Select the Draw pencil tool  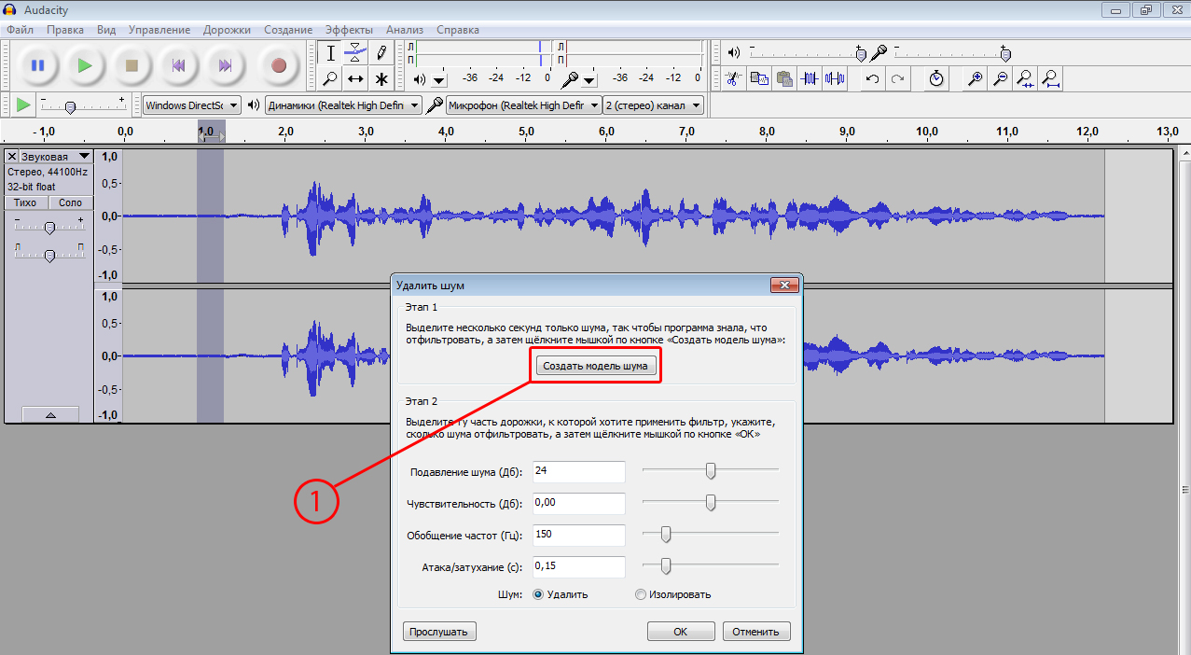(x=381, y=52)
